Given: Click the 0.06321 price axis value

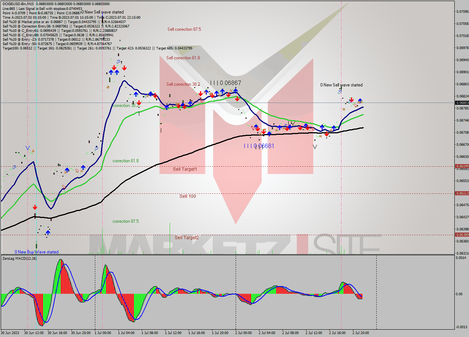Looking at the screenshot, I should click(x=463, y=253).
